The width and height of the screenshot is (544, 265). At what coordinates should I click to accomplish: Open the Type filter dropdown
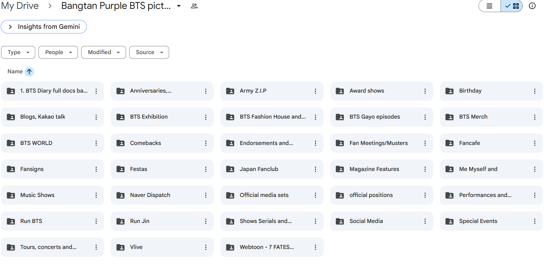[18, 52]
